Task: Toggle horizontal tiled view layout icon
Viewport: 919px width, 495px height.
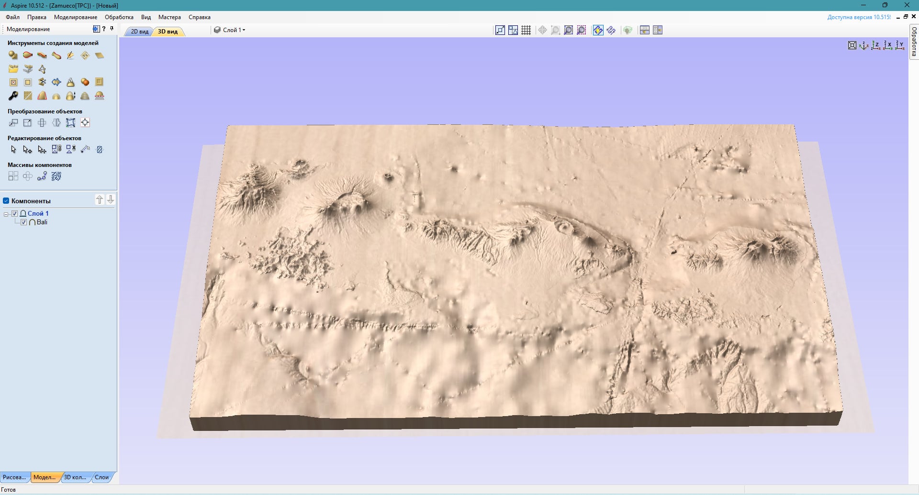Action: point(644,30)
